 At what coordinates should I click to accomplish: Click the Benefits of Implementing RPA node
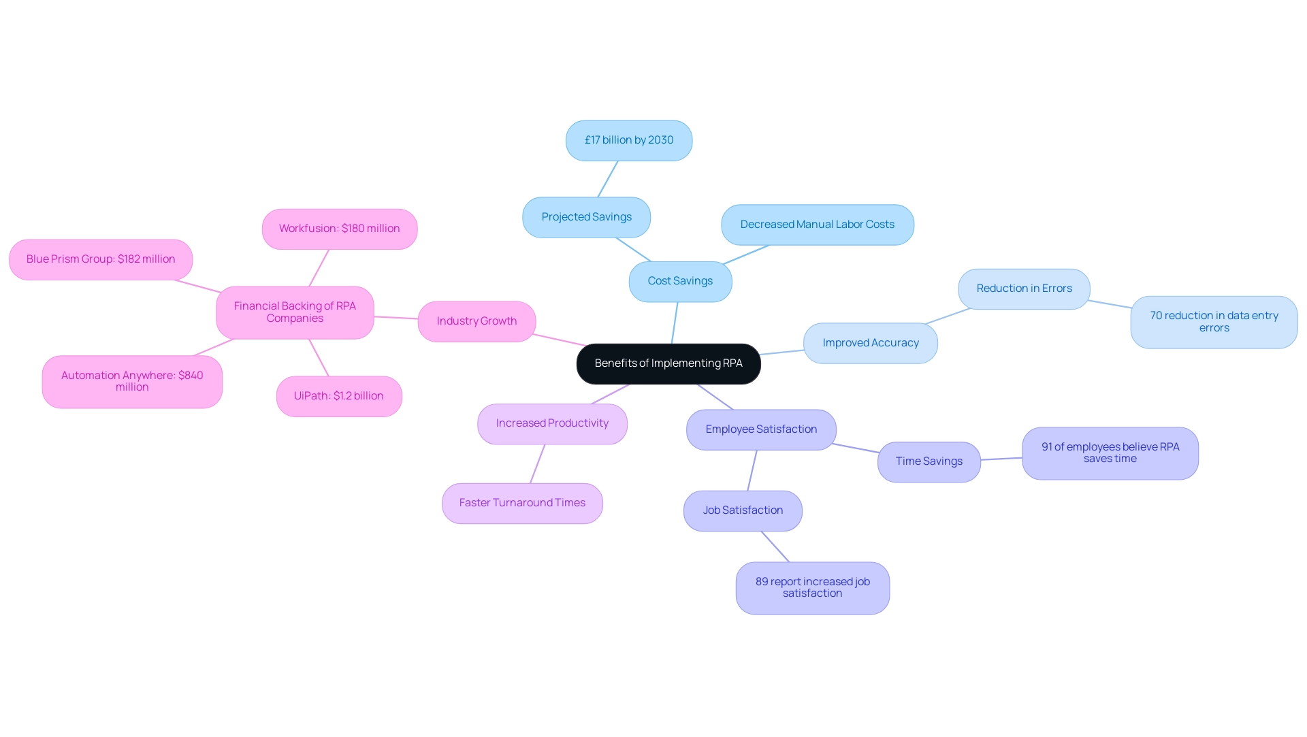coord(668,363)
